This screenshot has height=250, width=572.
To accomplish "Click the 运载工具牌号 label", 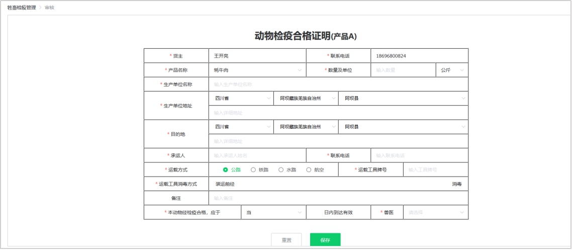I will [x=372, y=170].
